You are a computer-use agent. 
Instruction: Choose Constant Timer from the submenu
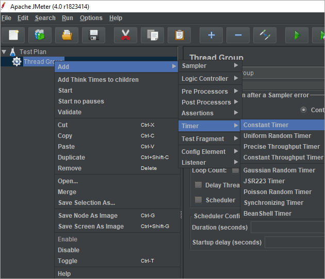coord(283,125)
